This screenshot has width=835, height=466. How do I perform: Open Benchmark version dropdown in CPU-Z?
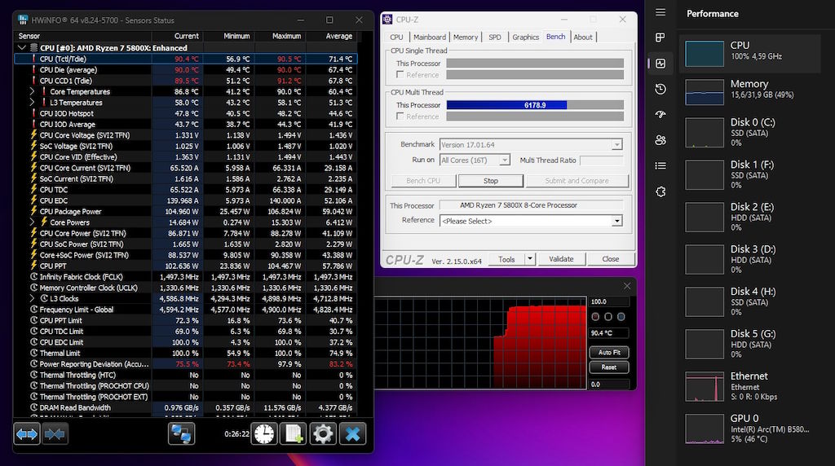616,145
